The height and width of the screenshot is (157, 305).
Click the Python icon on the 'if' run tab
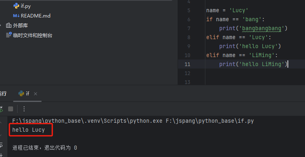[x=21, y=94]
